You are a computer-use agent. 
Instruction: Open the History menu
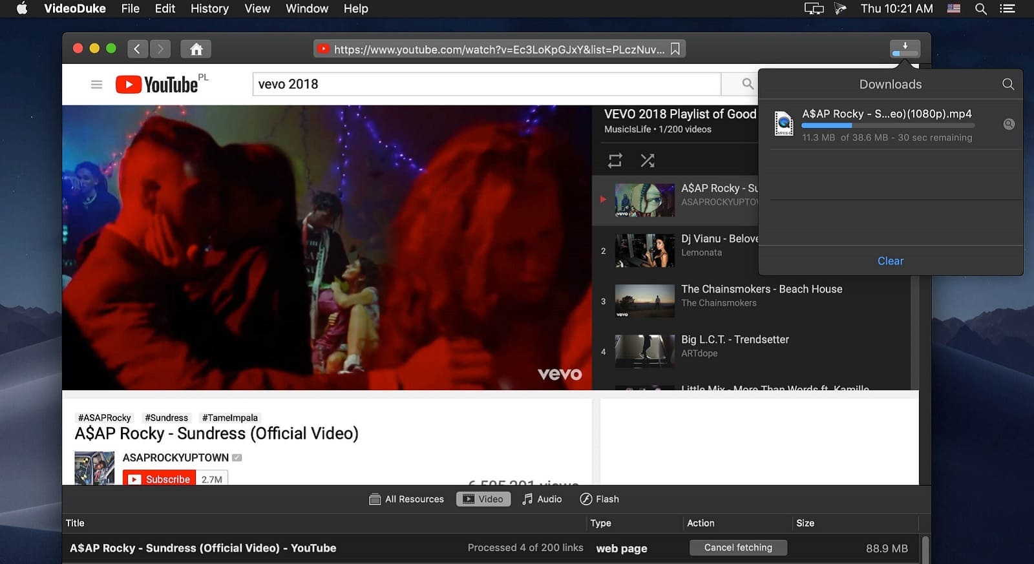[x=209, y=8]
